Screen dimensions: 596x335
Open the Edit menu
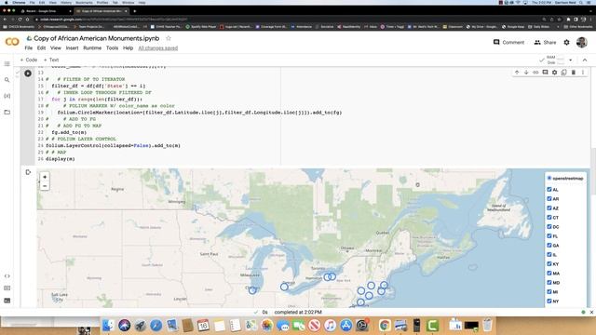pos(41,48)
